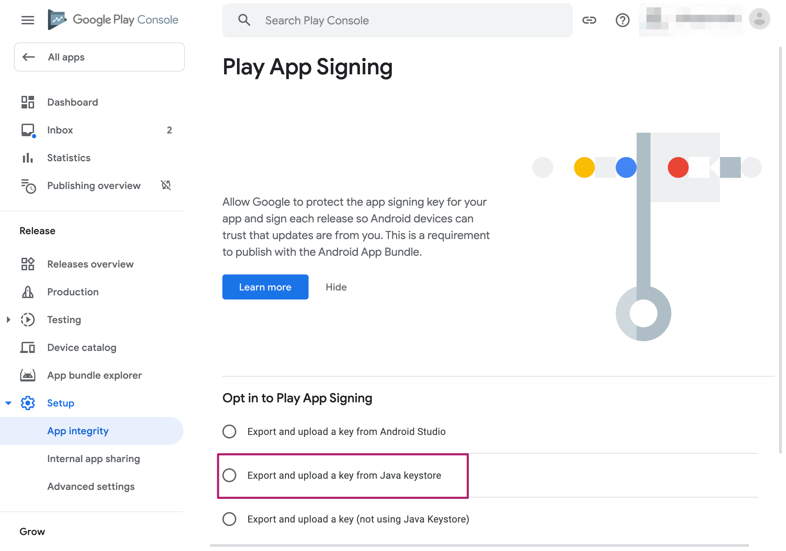Select export a key from Java keystore

coord(229,475)
